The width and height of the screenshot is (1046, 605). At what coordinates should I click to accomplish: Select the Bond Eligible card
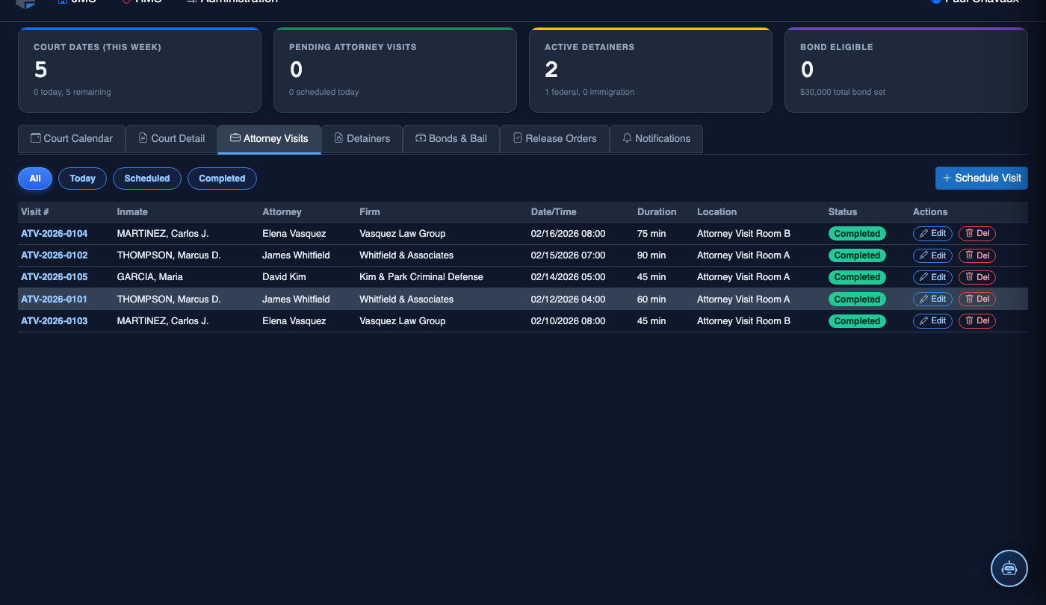tap(906, 70)
